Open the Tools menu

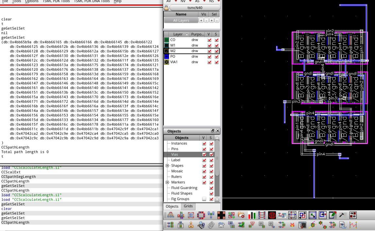16,1
